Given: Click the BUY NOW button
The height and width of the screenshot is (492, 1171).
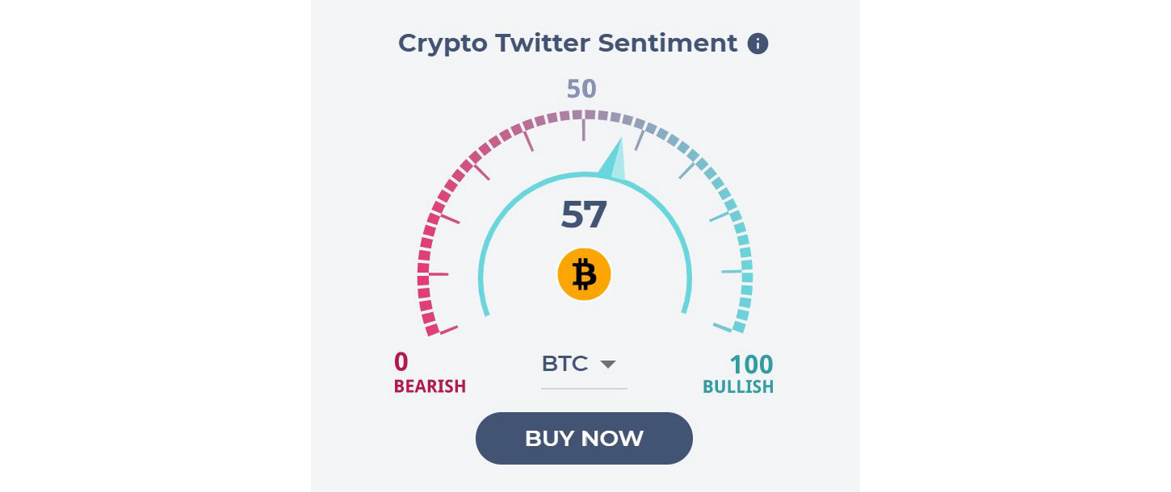Looking at the screenshot, I should pyautogui.click(x=584, y=438).
